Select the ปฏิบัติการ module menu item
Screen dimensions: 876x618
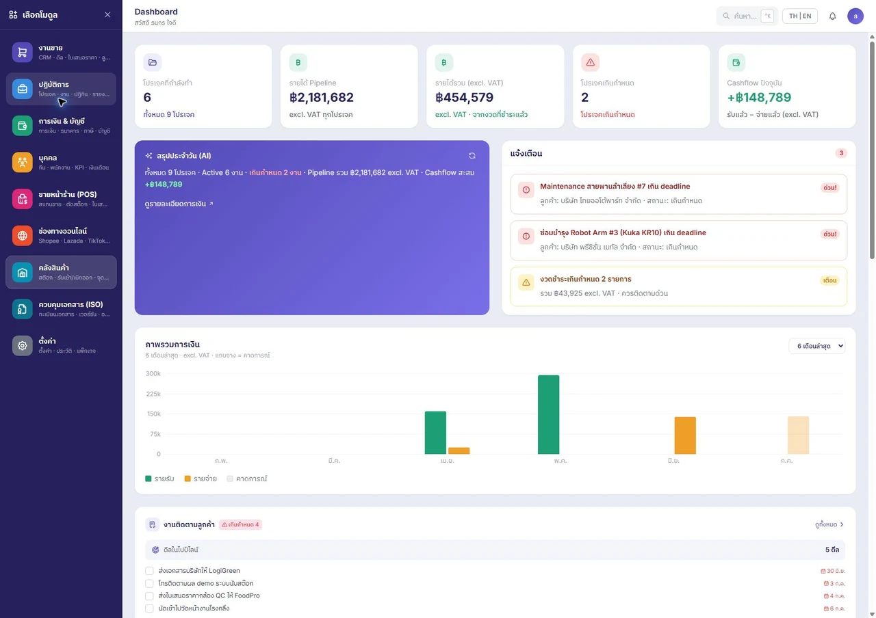pos(61,89)
